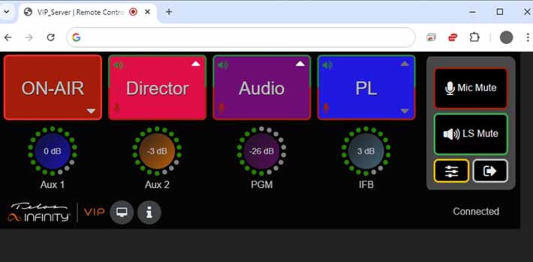This screenshot has width=533, height=262.
Task: Click the up arrow on PL key
Action: pyautogui.click(x=405, y=64)
